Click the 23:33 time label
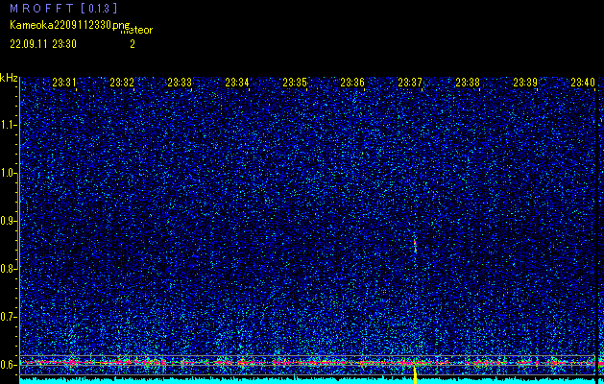This screenshot has height=384, width=604. pos(180,83)
